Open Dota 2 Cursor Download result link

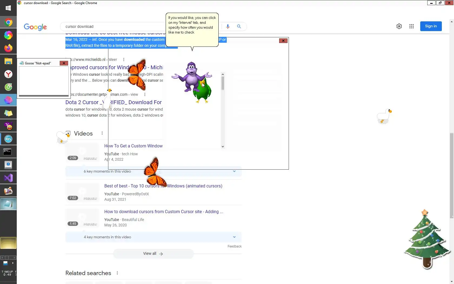pos(113,102)
